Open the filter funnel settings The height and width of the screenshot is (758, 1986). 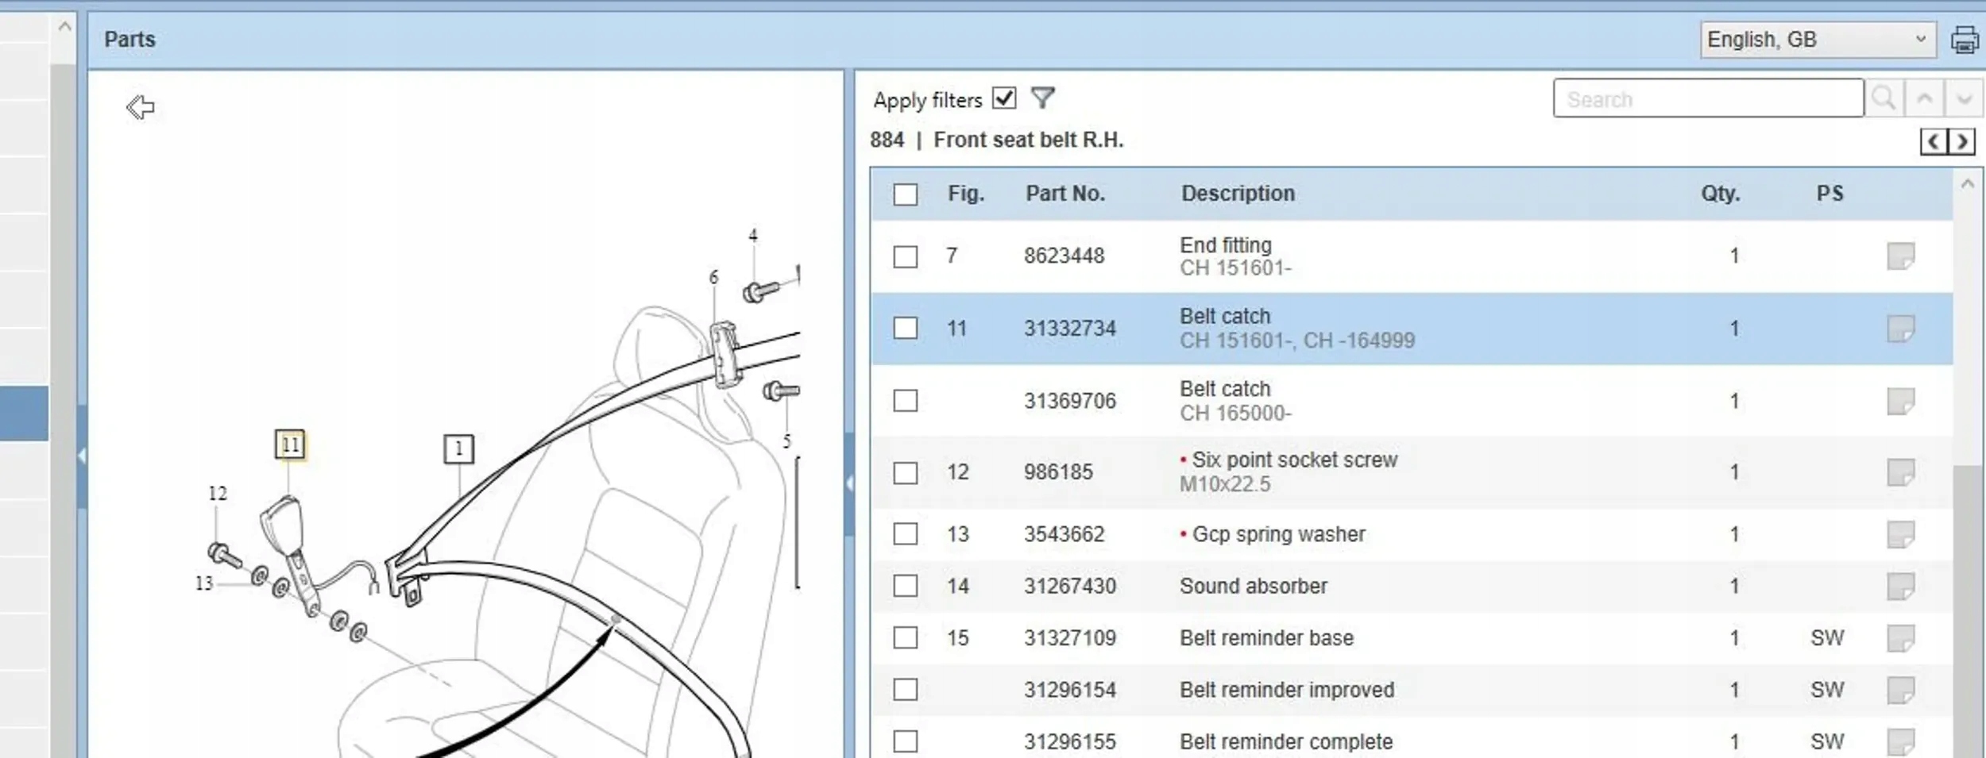pos(1042,98)
